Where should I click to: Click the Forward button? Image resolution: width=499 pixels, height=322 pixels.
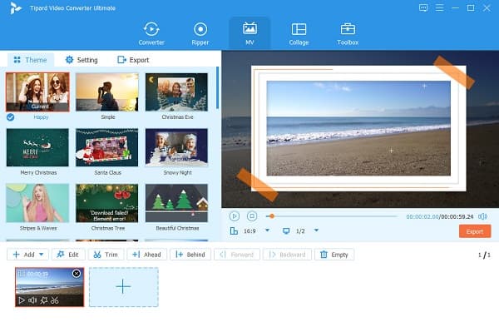tap(237, 255)
